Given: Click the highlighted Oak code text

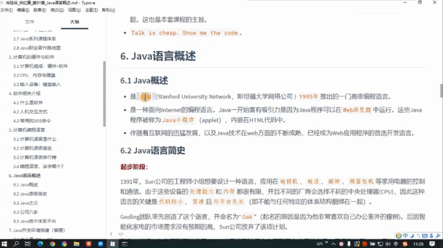Looking at the screenshot, I should tap(247, 217).
